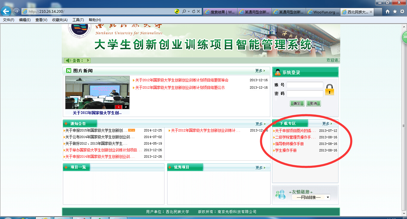407x219 pixels.
Task: Click the 确定 login button
Action: pyautogui.click(x=297, y=104)
